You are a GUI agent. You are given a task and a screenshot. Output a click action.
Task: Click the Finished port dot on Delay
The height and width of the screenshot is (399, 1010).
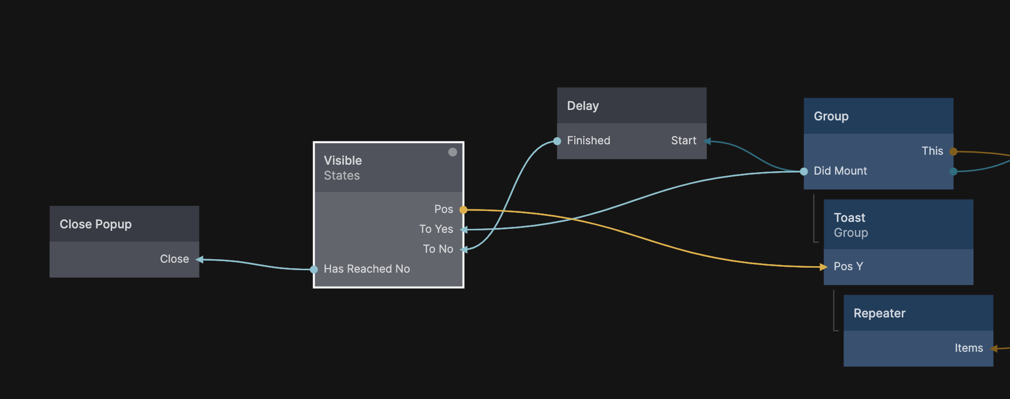tap(557, 141)
